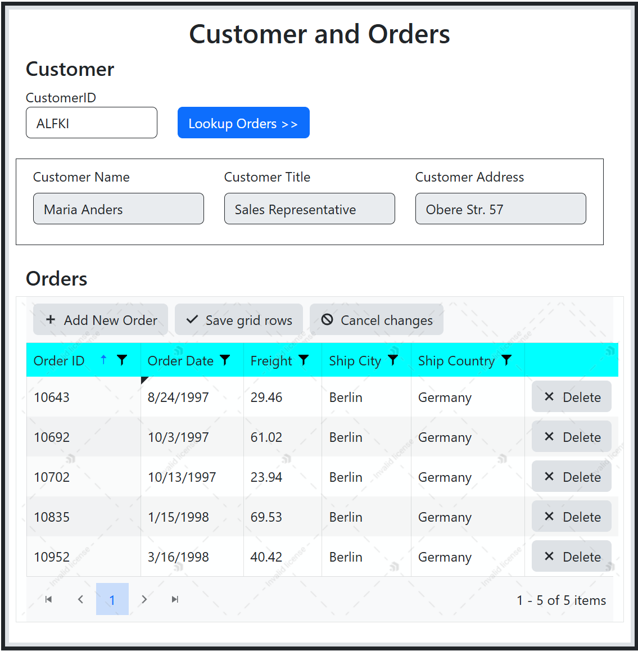The width and height of the screenshot is (638, 651).
Task: Click the Customer Address field Obere Str. 57
Action: click(501, 209)
